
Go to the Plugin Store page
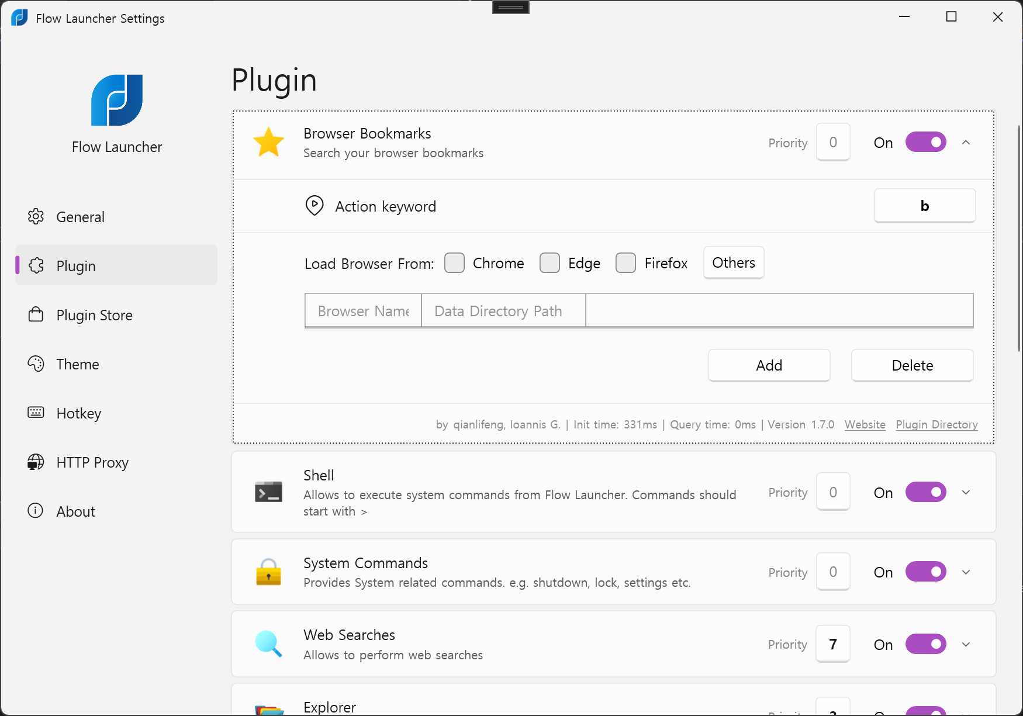[x=116, y=314]
